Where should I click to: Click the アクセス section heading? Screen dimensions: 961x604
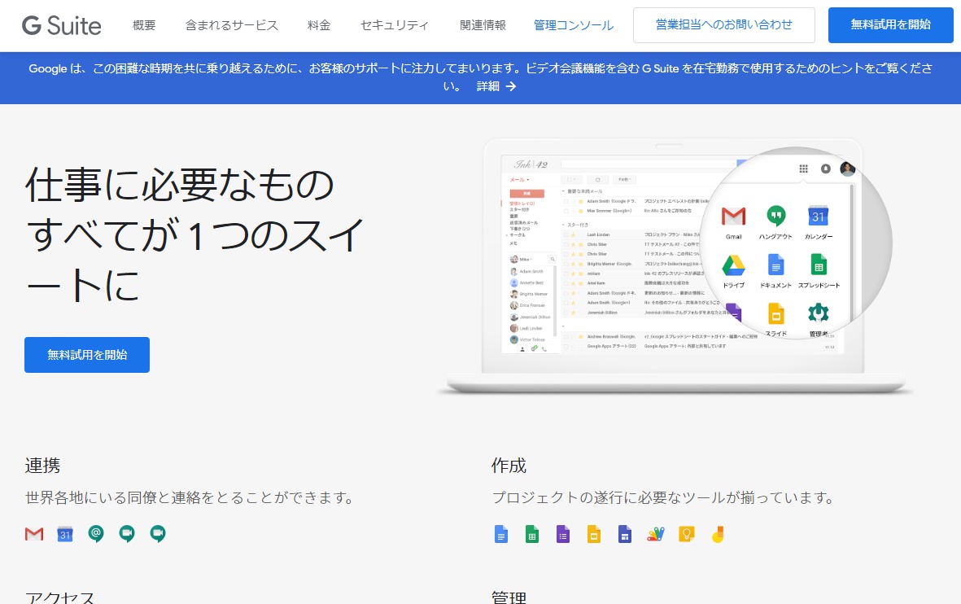(60, 597)
